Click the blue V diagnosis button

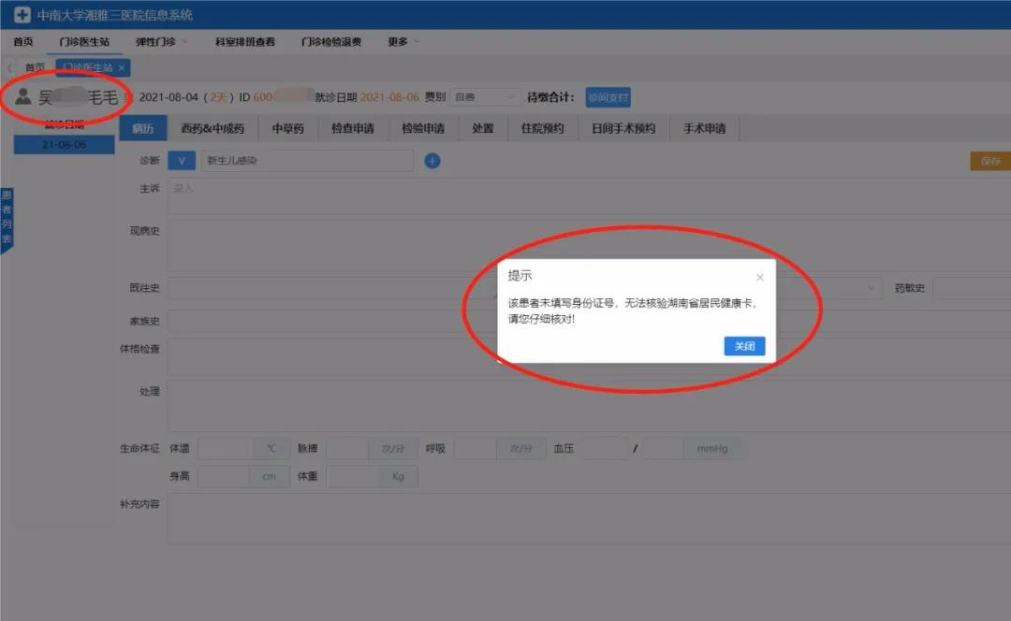[x=182, y=161]
